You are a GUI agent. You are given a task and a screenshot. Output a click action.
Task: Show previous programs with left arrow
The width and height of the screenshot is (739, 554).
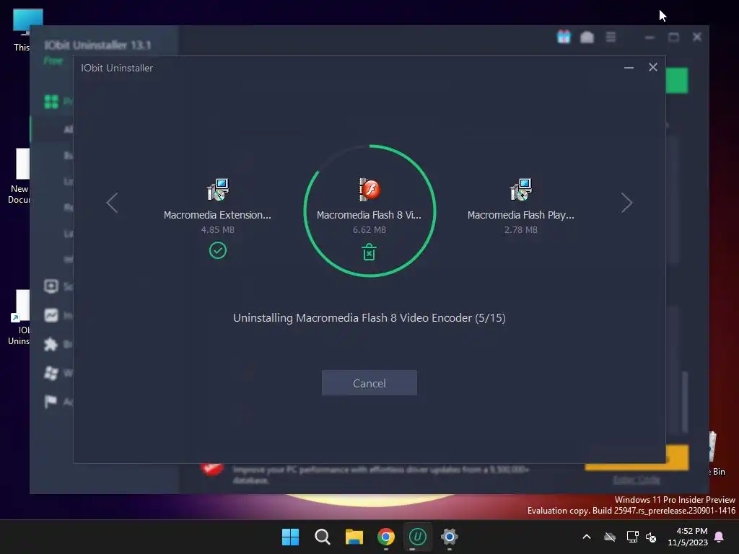click(112, 203)
